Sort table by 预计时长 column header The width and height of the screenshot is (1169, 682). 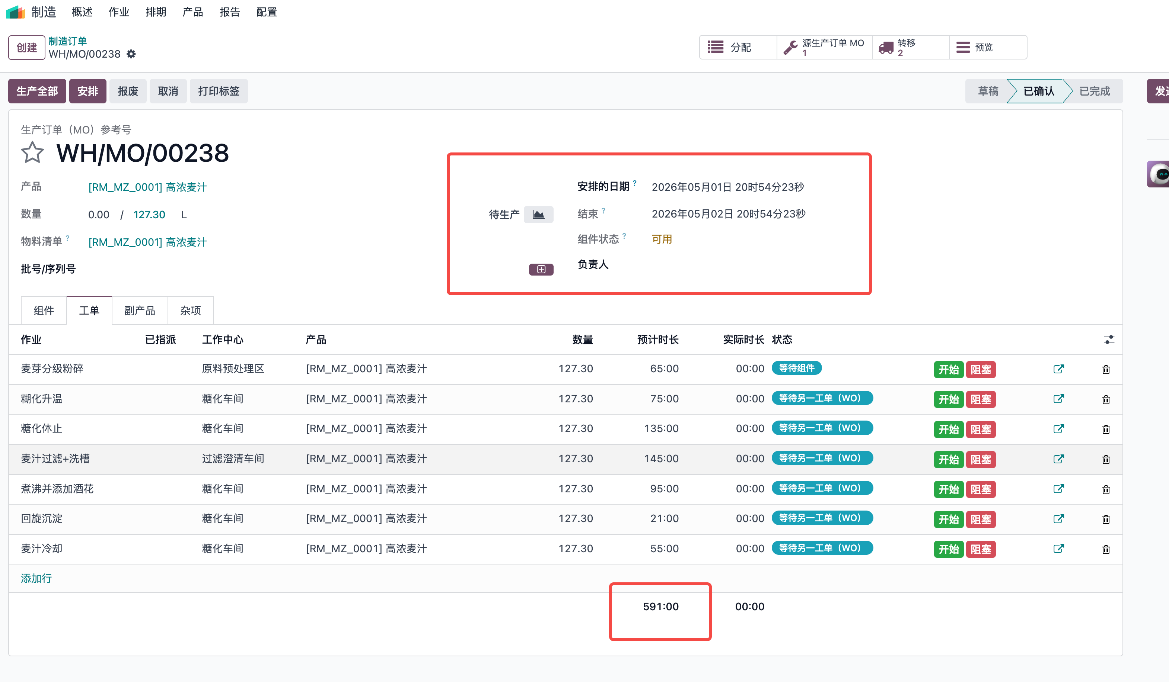(658, 340)
